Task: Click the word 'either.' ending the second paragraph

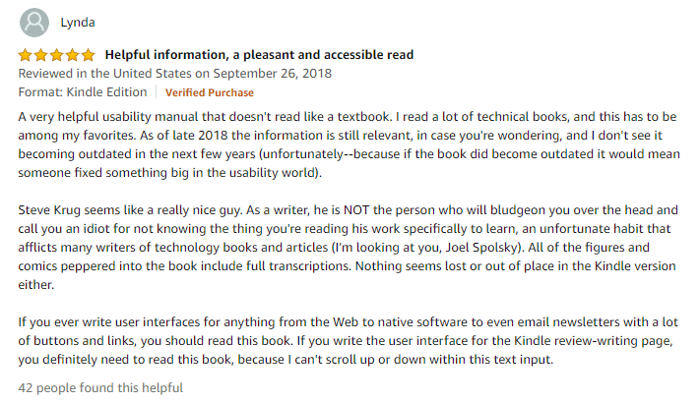Action: 36,285
